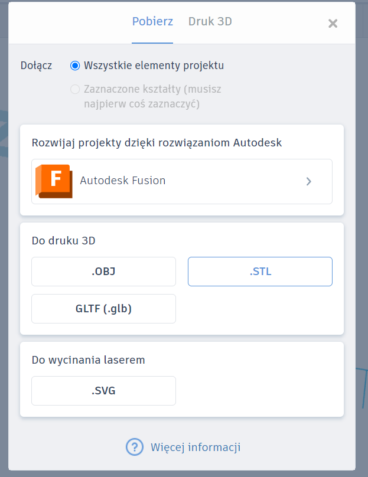Open the Więcej informacji link
This screenshot has height=477, width=368.
196,447
